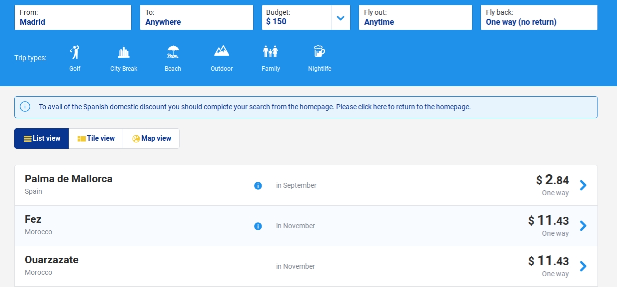Expand the Fez fare chevron

pyautogui.click(x=583, y=226)
